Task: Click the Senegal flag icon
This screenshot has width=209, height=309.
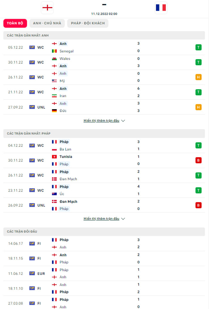Action: 54,51
